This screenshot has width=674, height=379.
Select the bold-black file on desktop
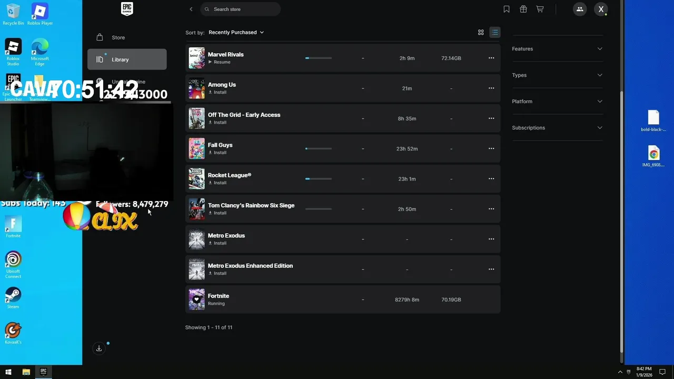click(x=653, y=121)
